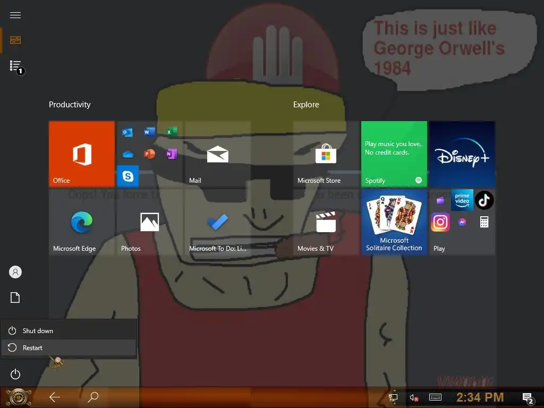Screen dimensions: 544x408
Task: Click the steampunk Start button
Action: point(19,397)
